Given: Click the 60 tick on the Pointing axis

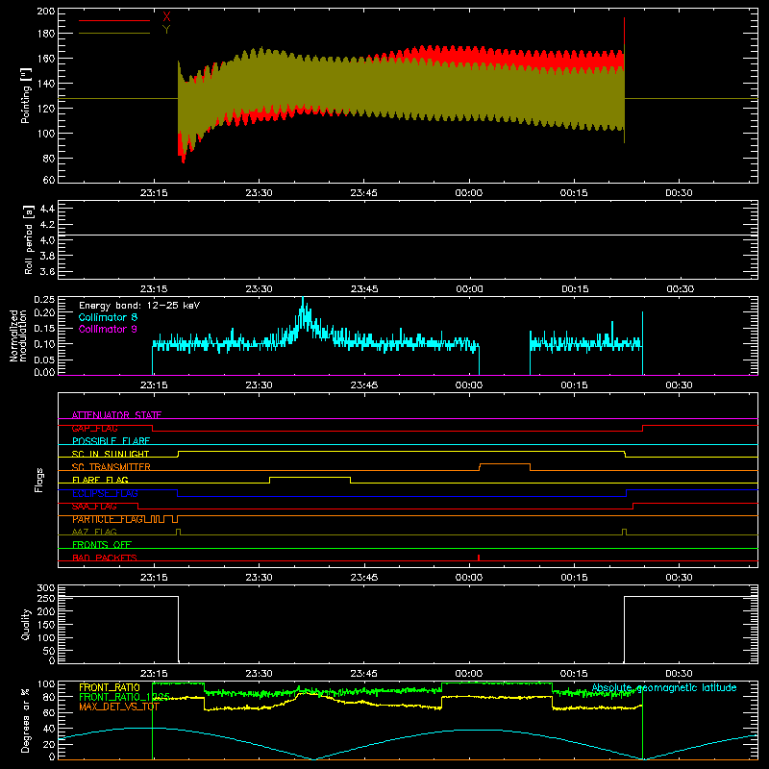Looking at the screenshot, I should (49, 180).
